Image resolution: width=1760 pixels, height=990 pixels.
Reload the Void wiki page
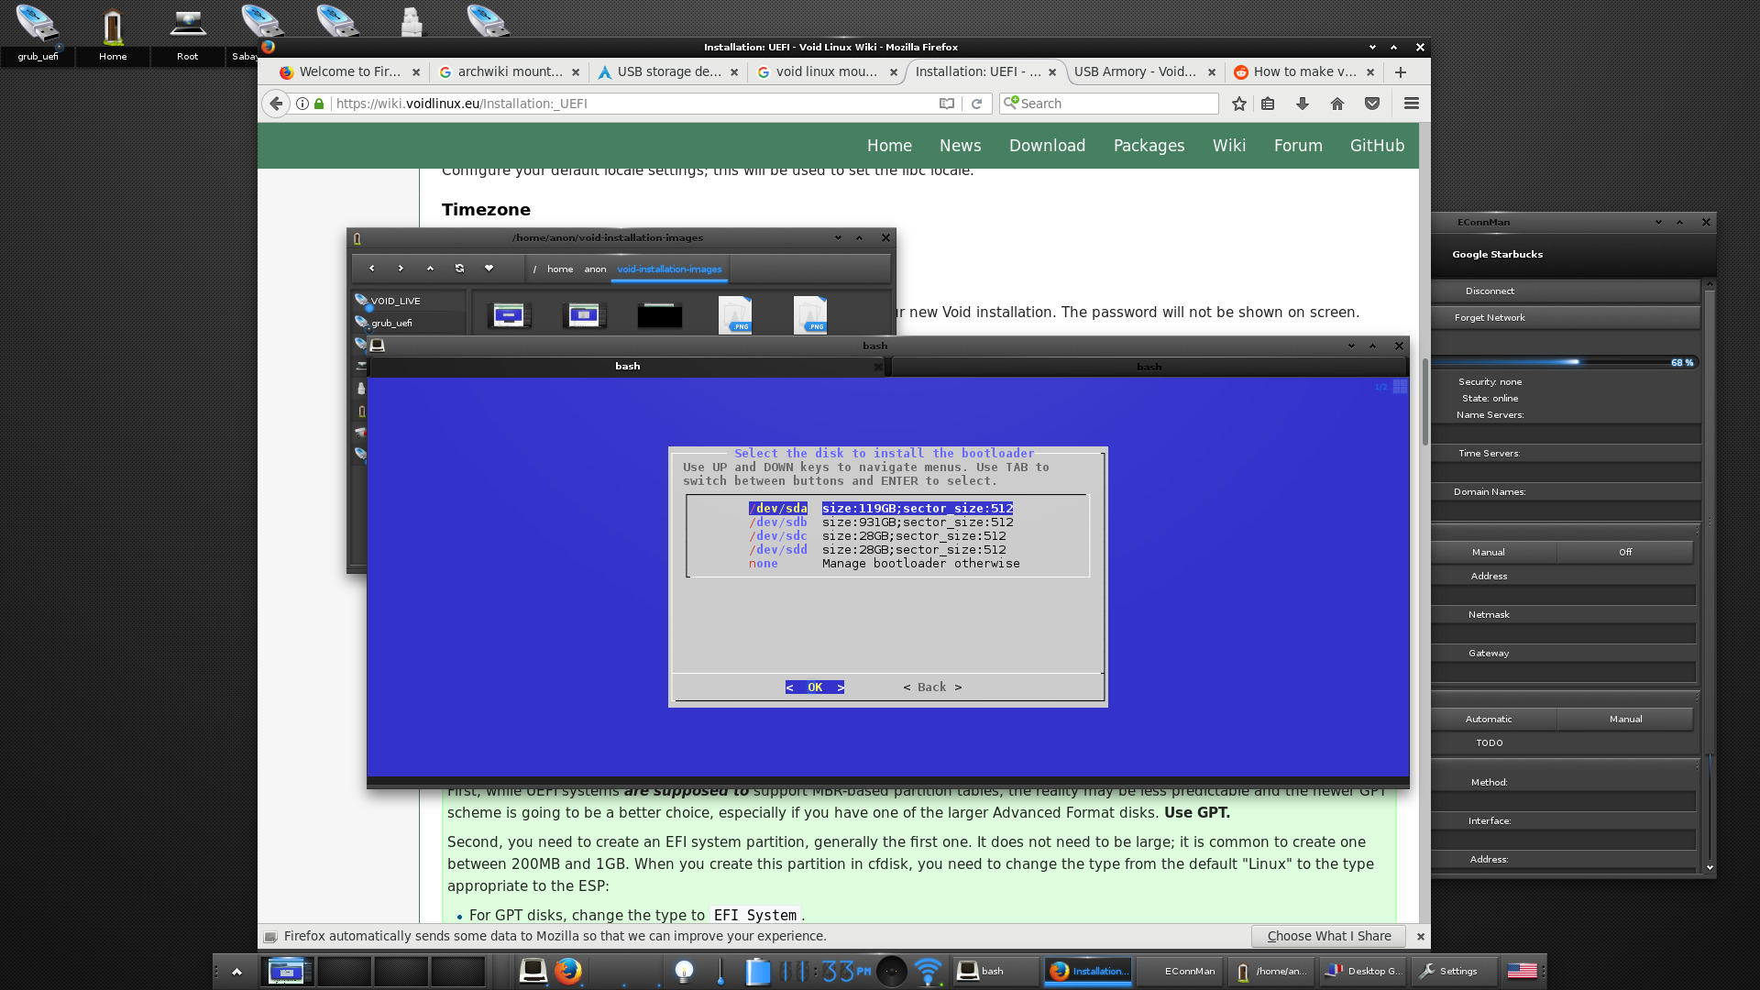tap(976, 104)
